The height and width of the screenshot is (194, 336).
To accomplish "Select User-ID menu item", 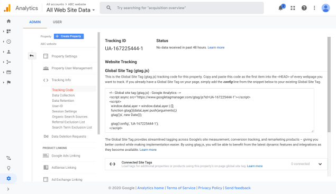I will coord(58,106).
